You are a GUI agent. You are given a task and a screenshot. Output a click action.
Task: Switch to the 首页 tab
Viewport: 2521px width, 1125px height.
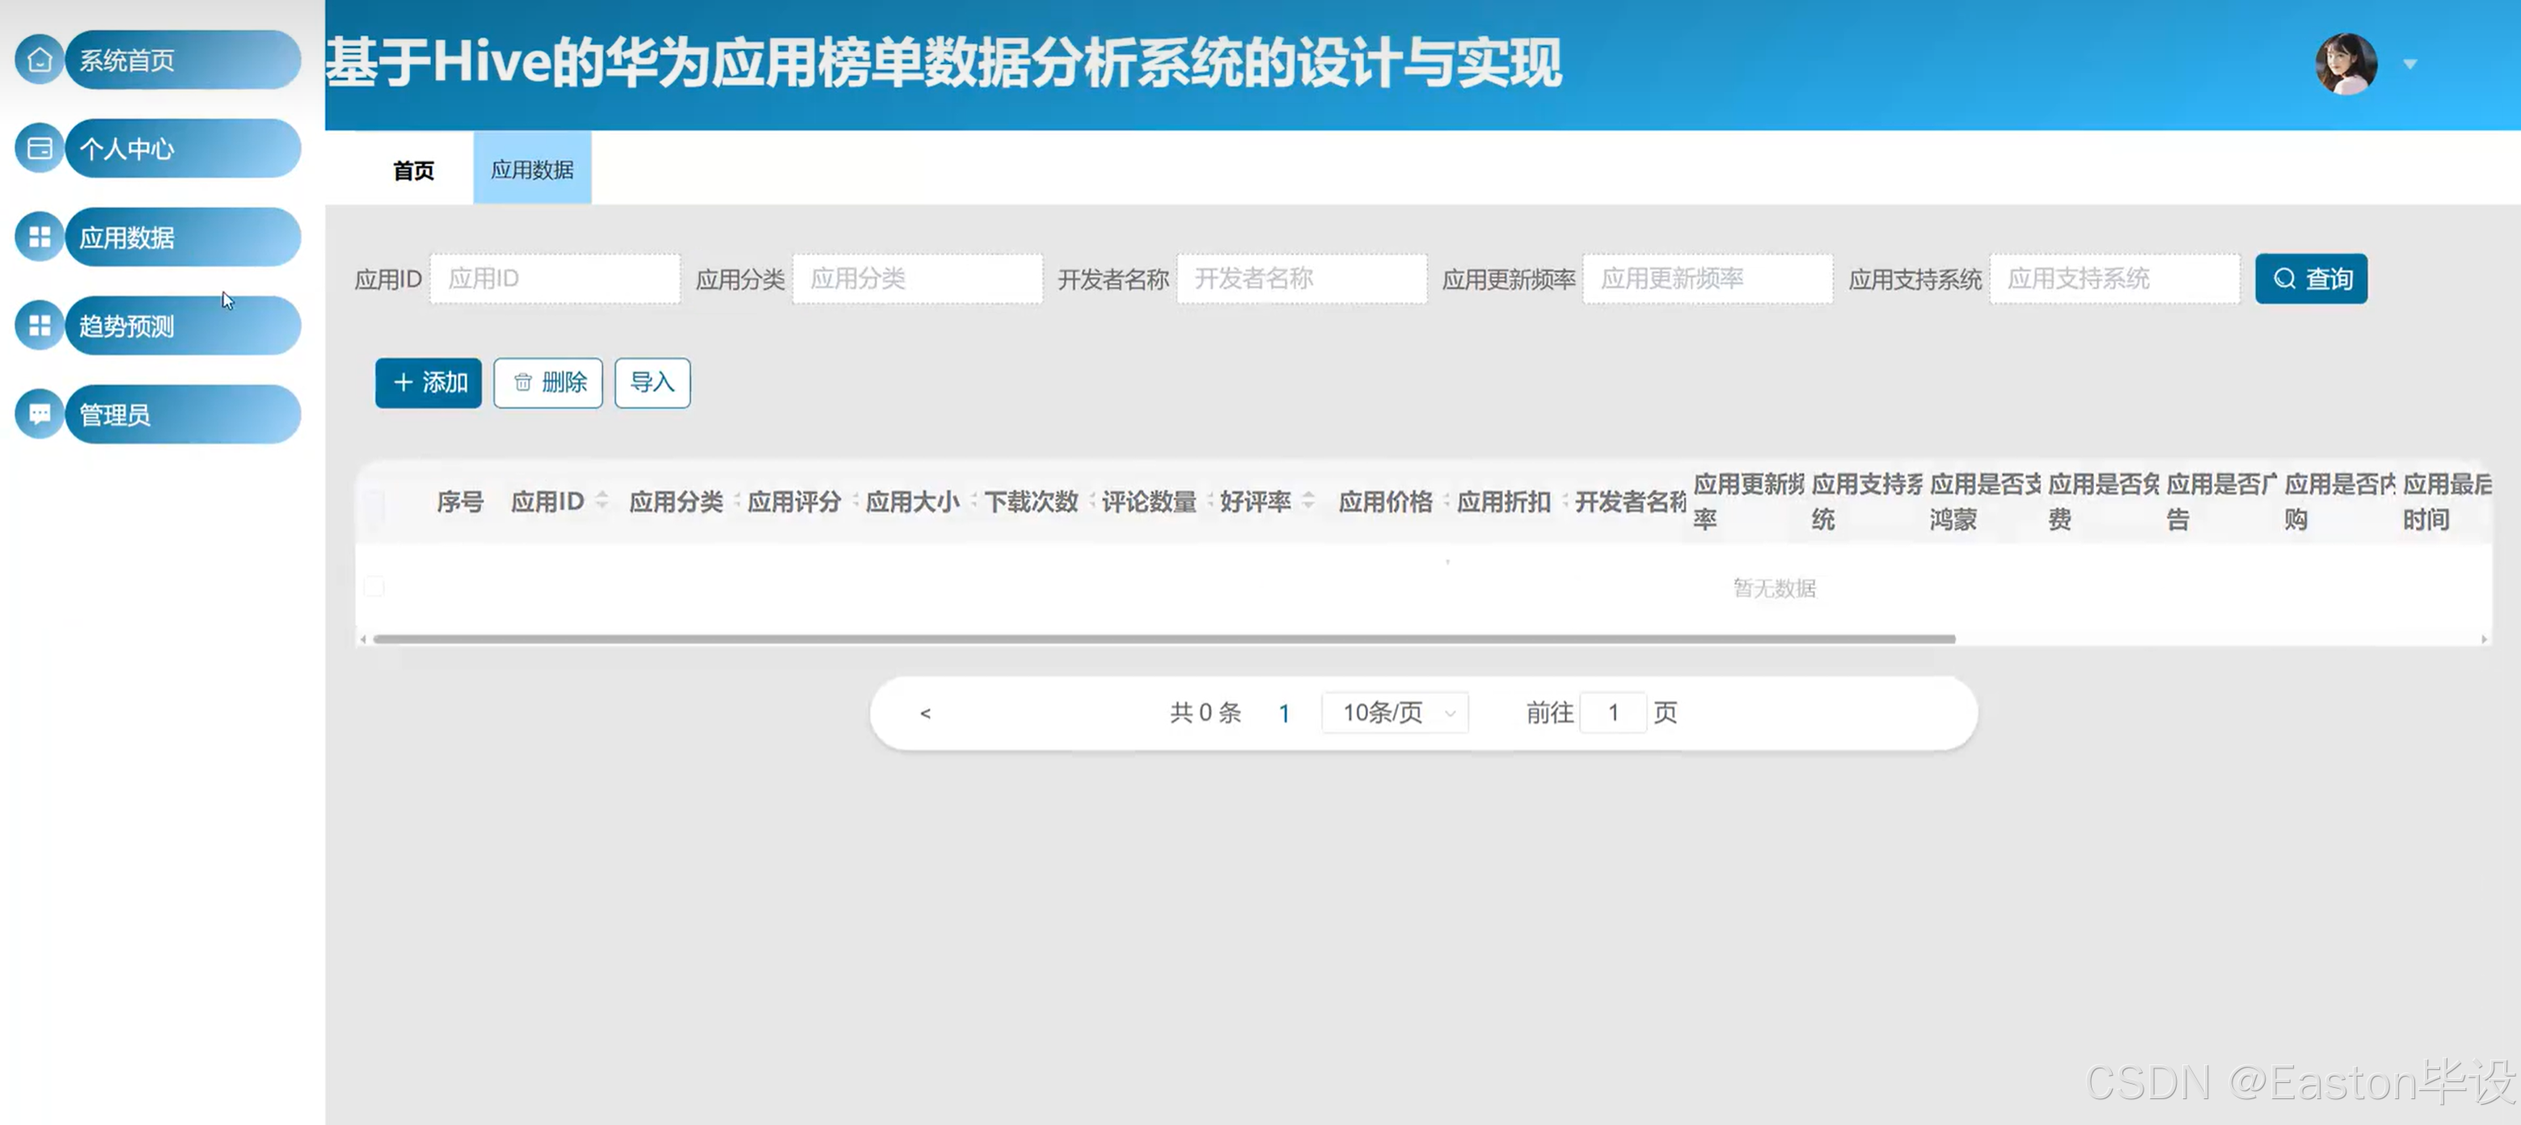coord(413,171)
